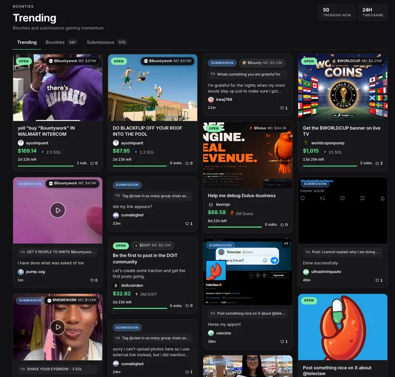Viewport: 395px width, 377px height.
Task: Open the World Cup Coins banner image
Action: (343, 88)
